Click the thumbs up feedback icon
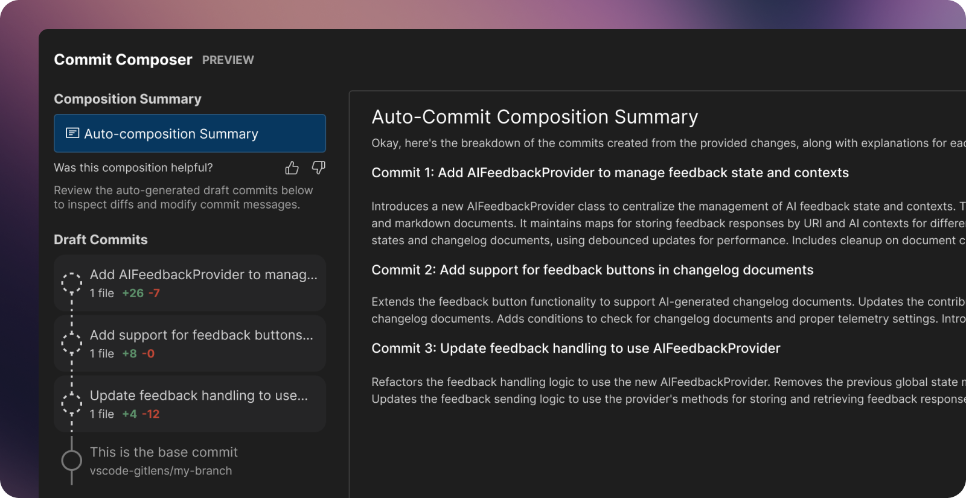The height and width of the screenshot is (498, 966). click(292, 168)
